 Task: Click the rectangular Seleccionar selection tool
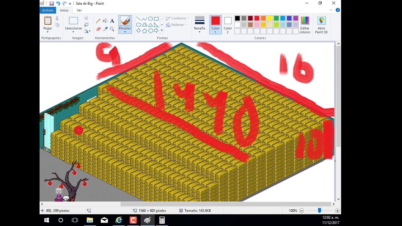click(x=73, y=21)
